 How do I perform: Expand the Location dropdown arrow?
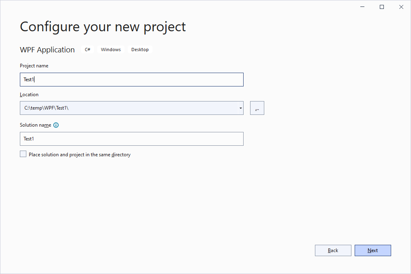[240, 108]
